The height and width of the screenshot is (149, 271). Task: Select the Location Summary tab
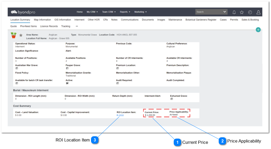tap(20, 20)
